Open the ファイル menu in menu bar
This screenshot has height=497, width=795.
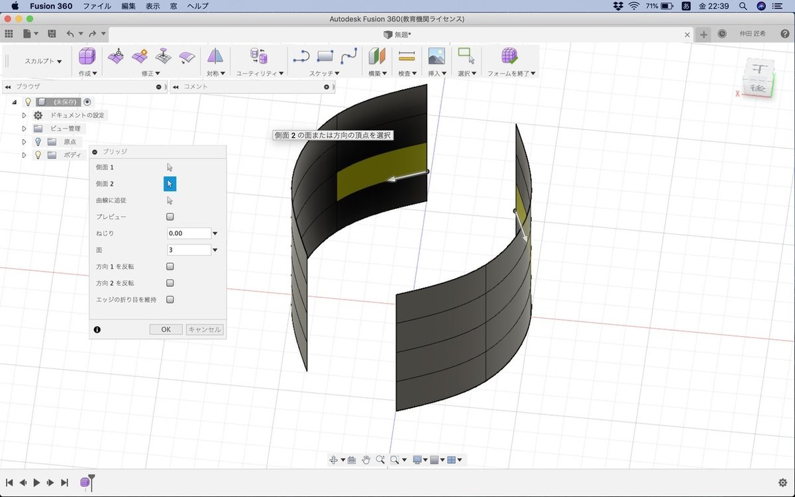pos(97,6)
